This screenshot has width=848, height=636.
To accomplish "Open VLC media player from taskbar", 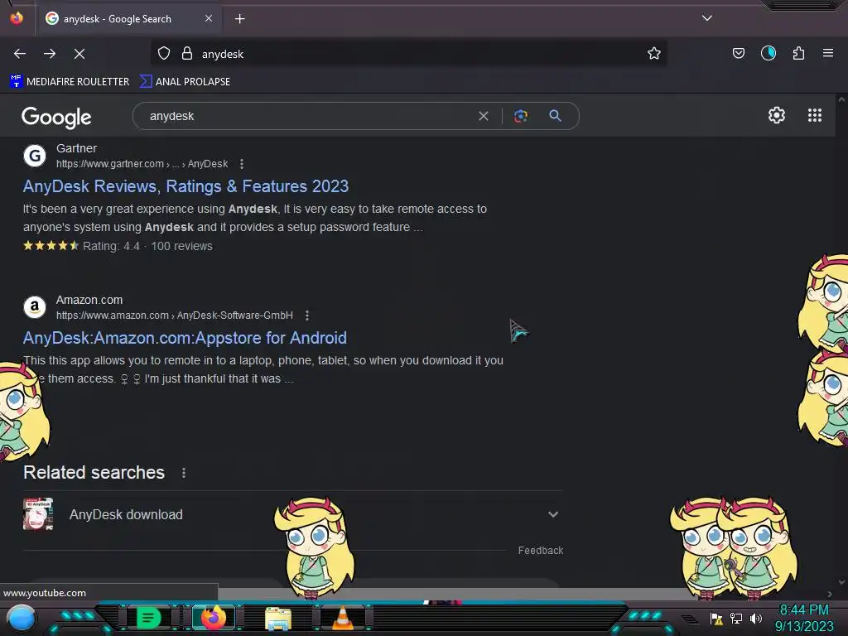I will [x=343, y=618].
